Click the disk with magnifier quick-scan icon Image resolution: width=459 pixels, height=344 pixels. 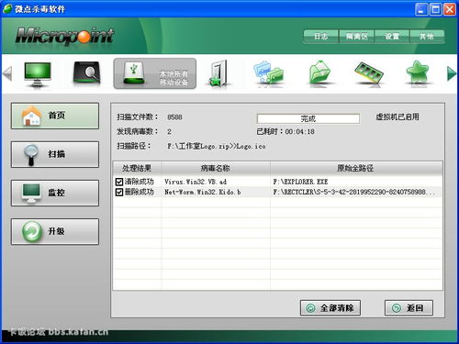coord(86,73)
